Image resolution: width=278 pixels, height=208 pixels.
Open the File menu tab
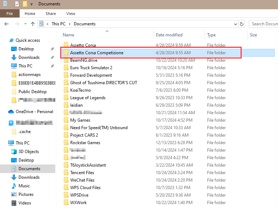[x=10, y=14]
